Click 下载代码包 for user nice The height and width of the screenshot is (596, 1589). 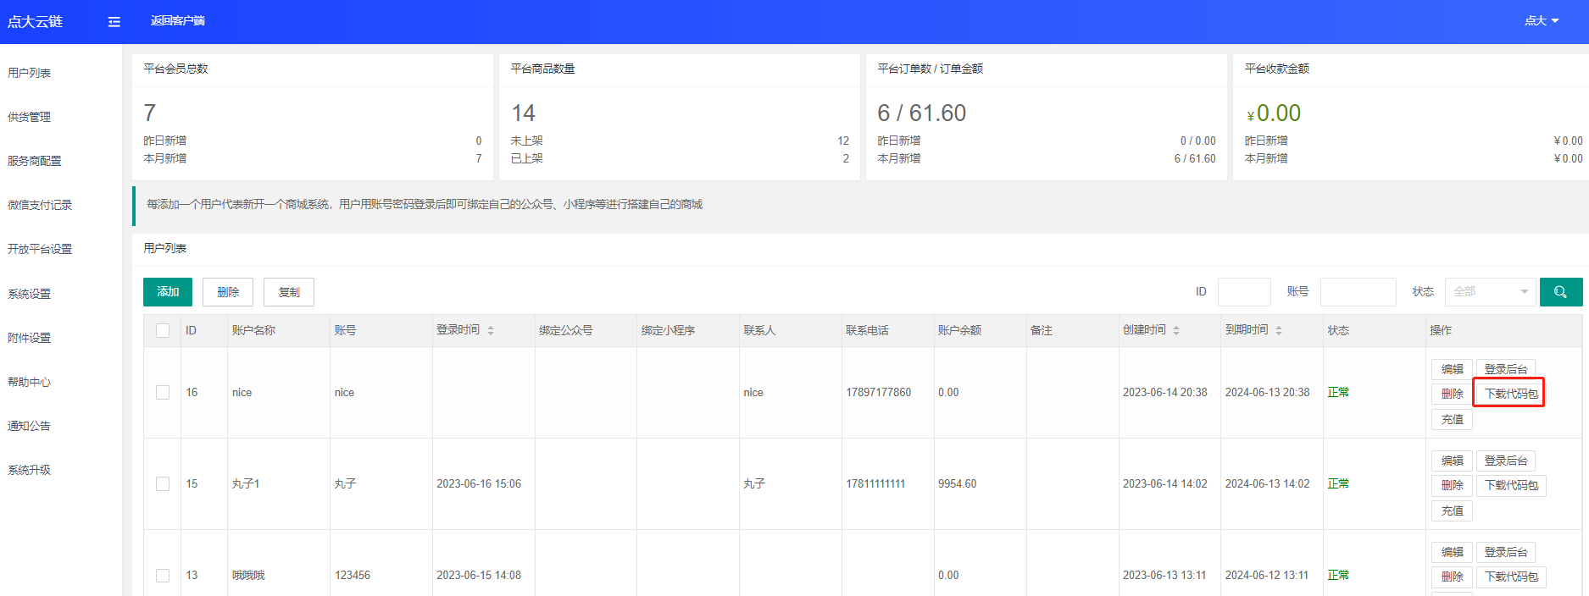pos(1510,394)
